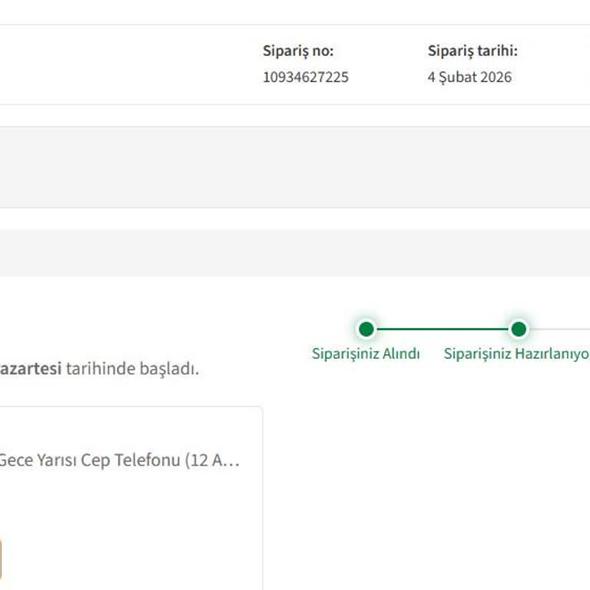Click the gray unfinished progress segment after Hazırlanıyor
This screenshot has width=590, height=590.
click(x=561, y=329)
